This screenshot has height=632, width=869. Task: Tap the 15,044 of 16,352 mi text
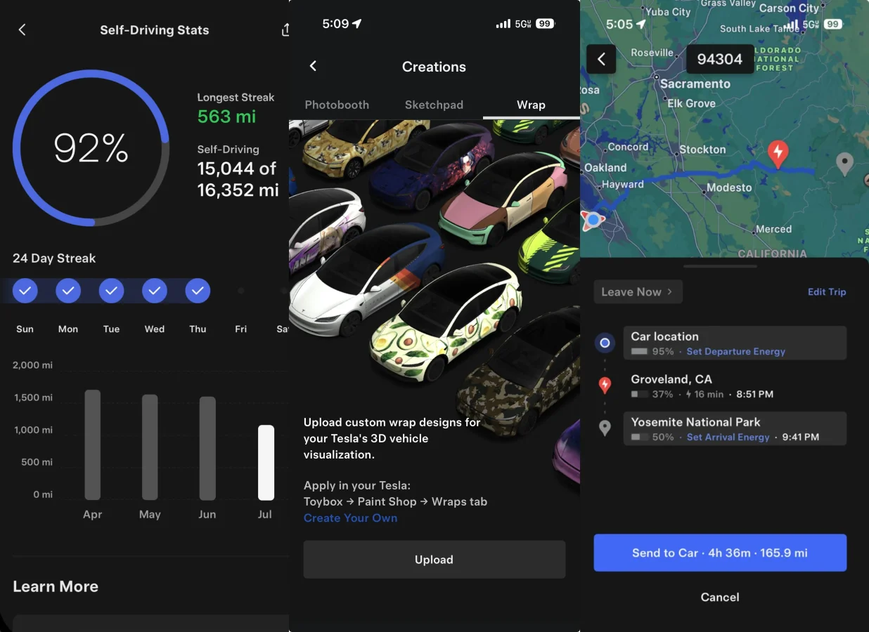click(x=238, y=179)
